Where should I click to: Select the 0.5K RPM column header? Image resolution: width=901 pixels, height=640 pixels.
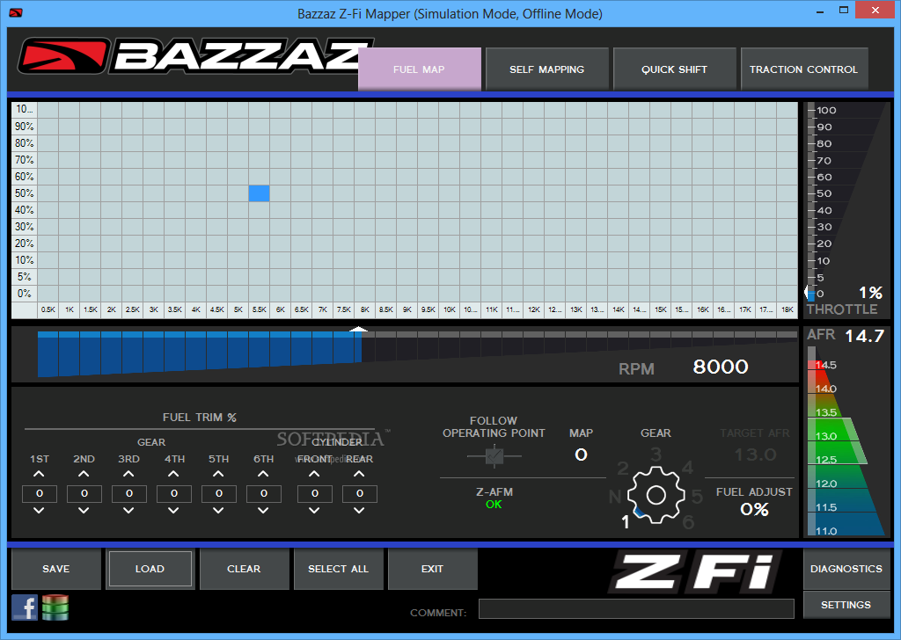click(48, 310)
